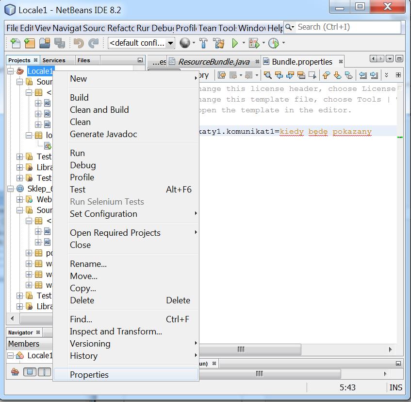Minimize the Projects window group
This screenshot has width=411, height=402.
[x=140, y=60]
